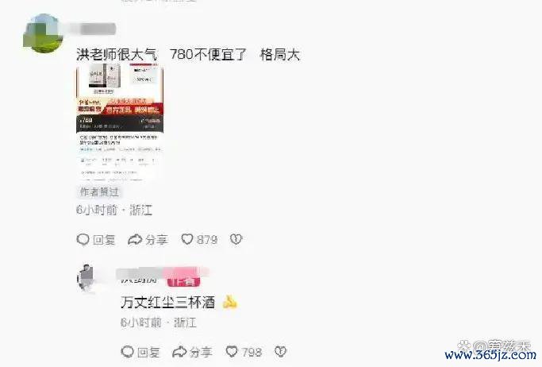Dislike the 万丈红尘三杯酒 reply
The width and height of the screenshot is (542, 367).
click(281, 352)
